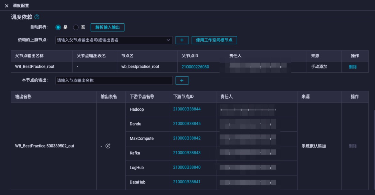Click 下游节点ID column header

(183, 96)
